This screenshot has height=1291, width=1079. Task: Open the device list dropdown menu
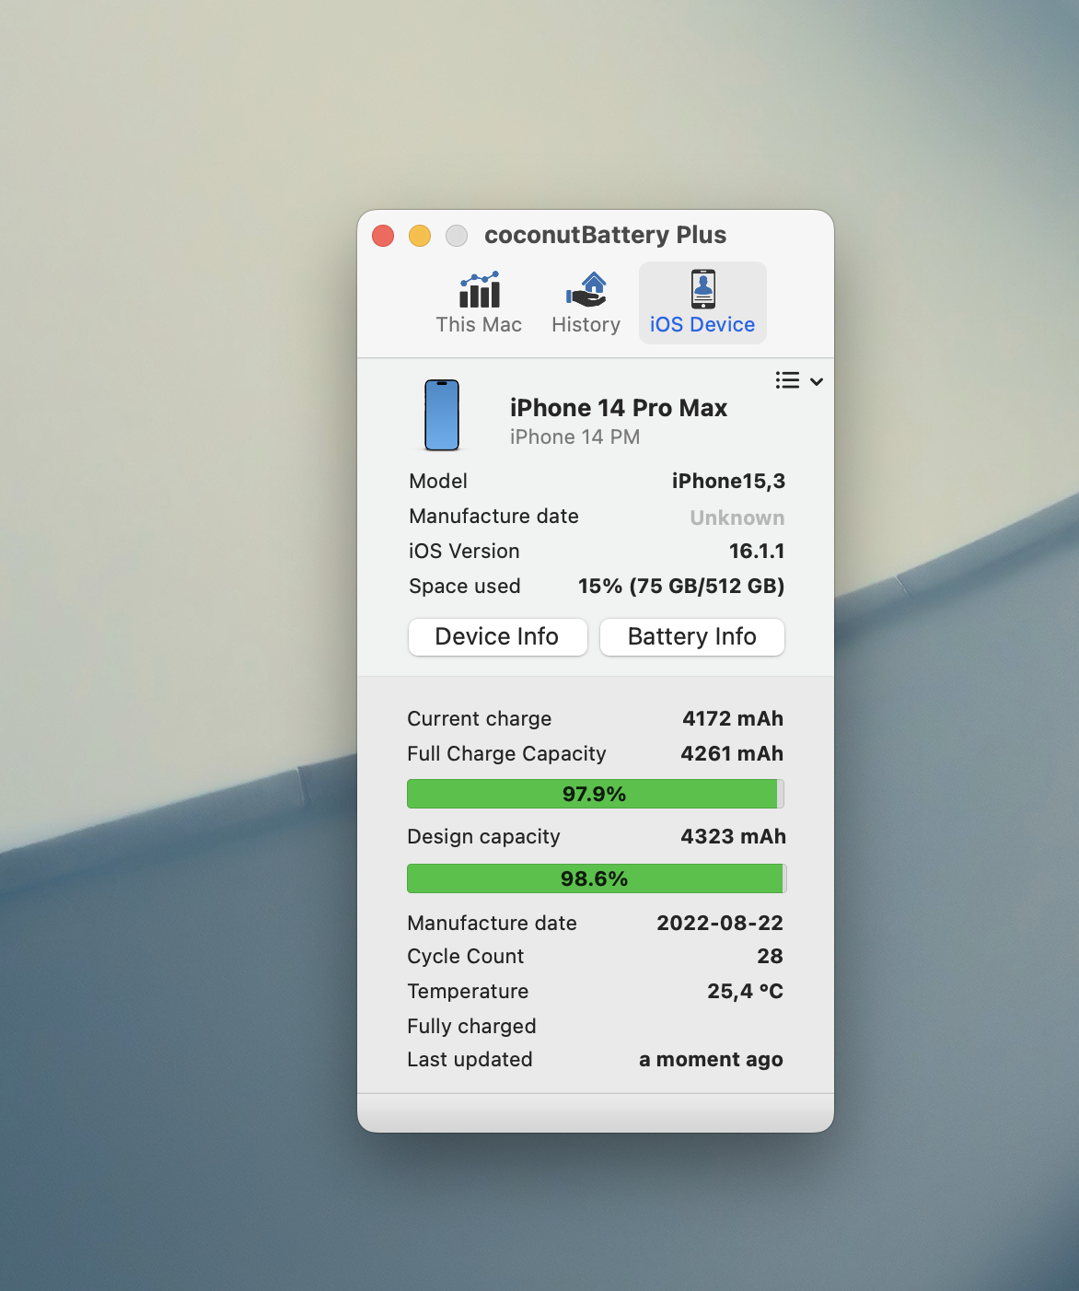pyautogui.click(x=799, y=380)
